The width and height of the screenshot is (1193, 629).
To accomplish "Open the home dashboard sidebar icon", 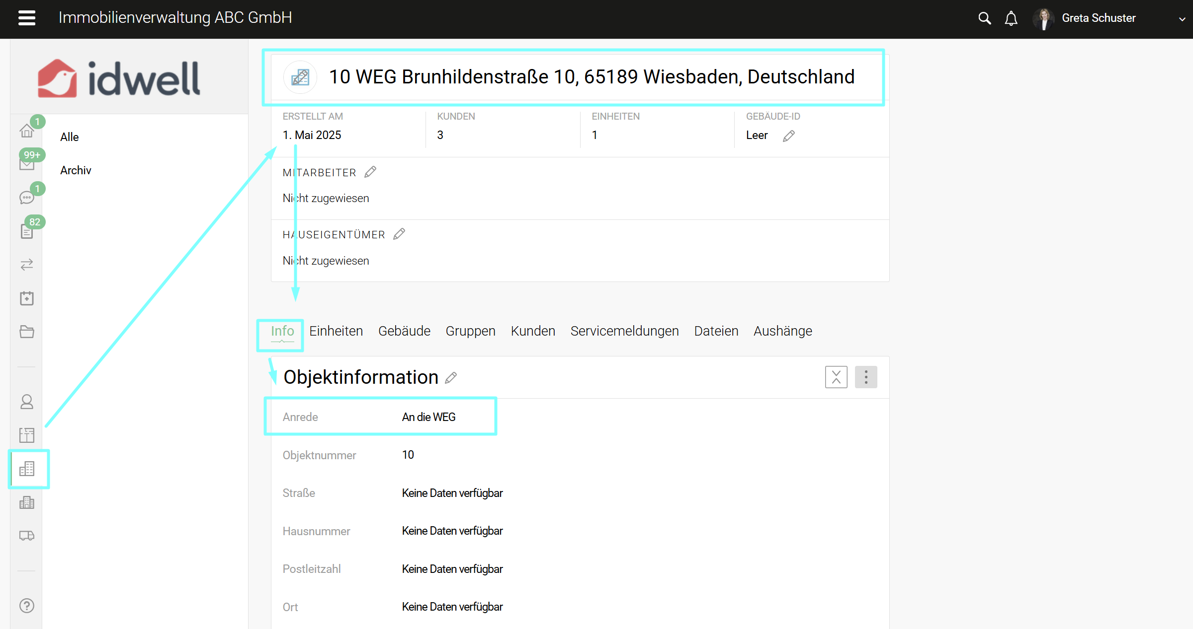I will click(x=27, y=131).
